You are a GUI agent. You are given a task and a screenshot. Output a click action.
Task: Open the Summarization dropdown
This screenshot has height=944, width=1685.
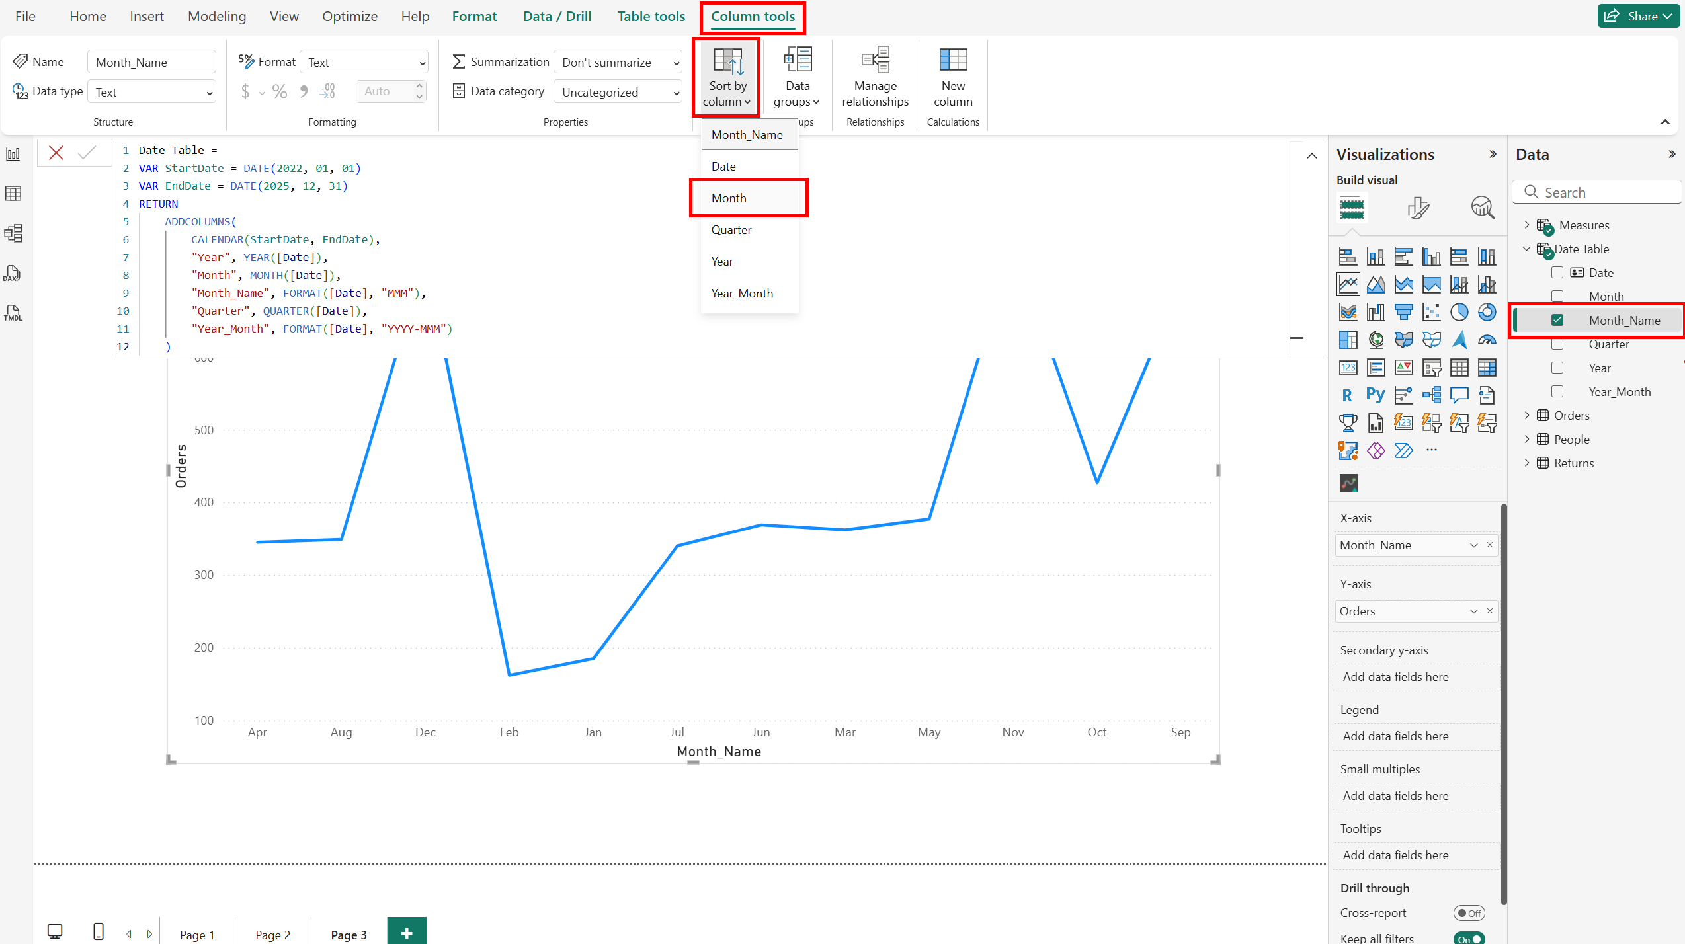point(618,63)
